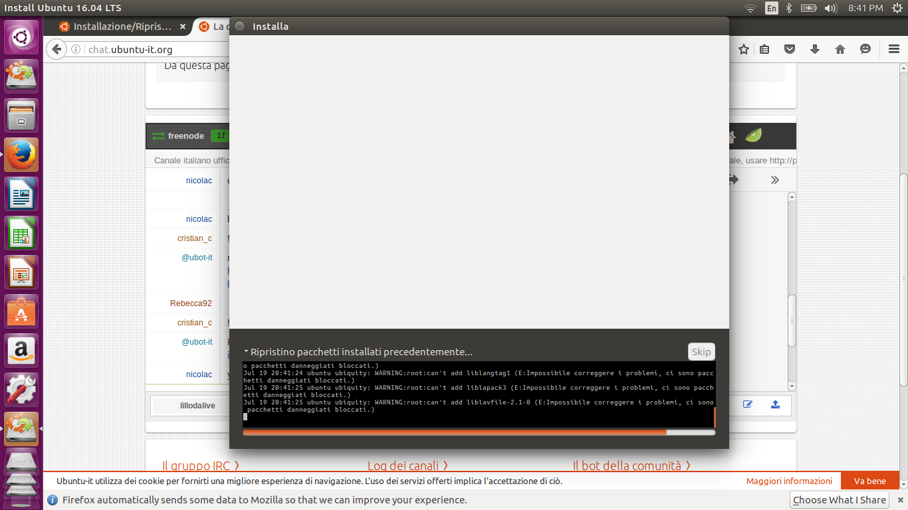Open System Settings gear-and-wrench icon

(21, 390)
